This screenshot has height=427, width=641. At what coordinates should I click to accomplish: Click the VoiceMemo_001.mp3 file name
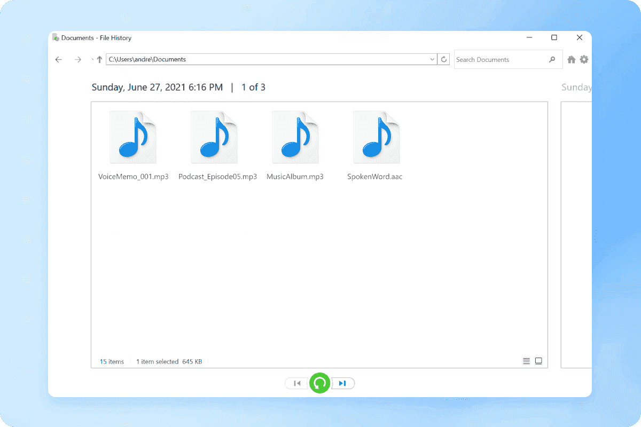pyautogui.click(x=134, y=177)
